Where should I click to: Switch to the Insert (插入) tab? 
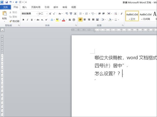click(x=25, y=7)
